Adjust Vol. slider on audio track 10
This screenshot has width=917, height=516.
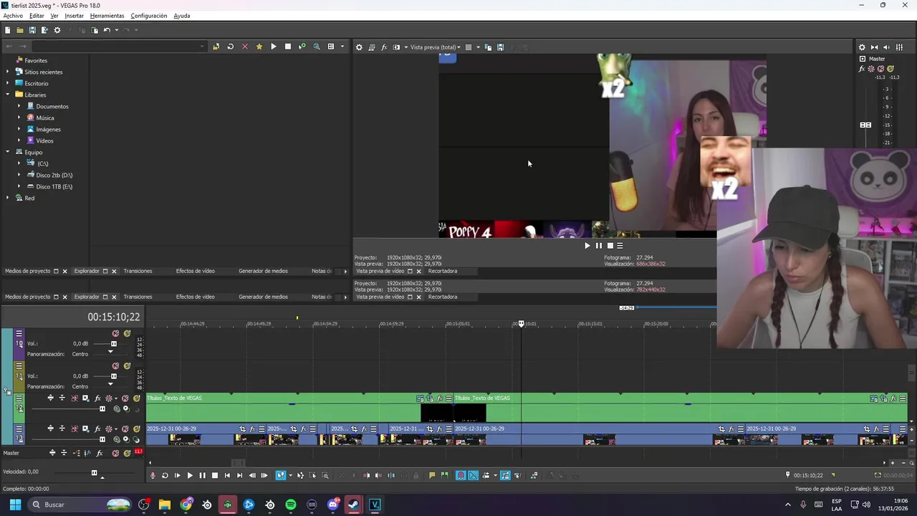[113, 344]
